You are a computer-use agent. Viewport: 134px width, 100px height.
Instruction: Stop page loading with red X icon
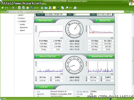[19, 8]
